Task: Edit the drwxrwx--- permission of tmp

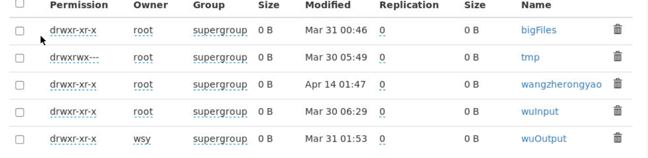Action: [x=74, y=57]
